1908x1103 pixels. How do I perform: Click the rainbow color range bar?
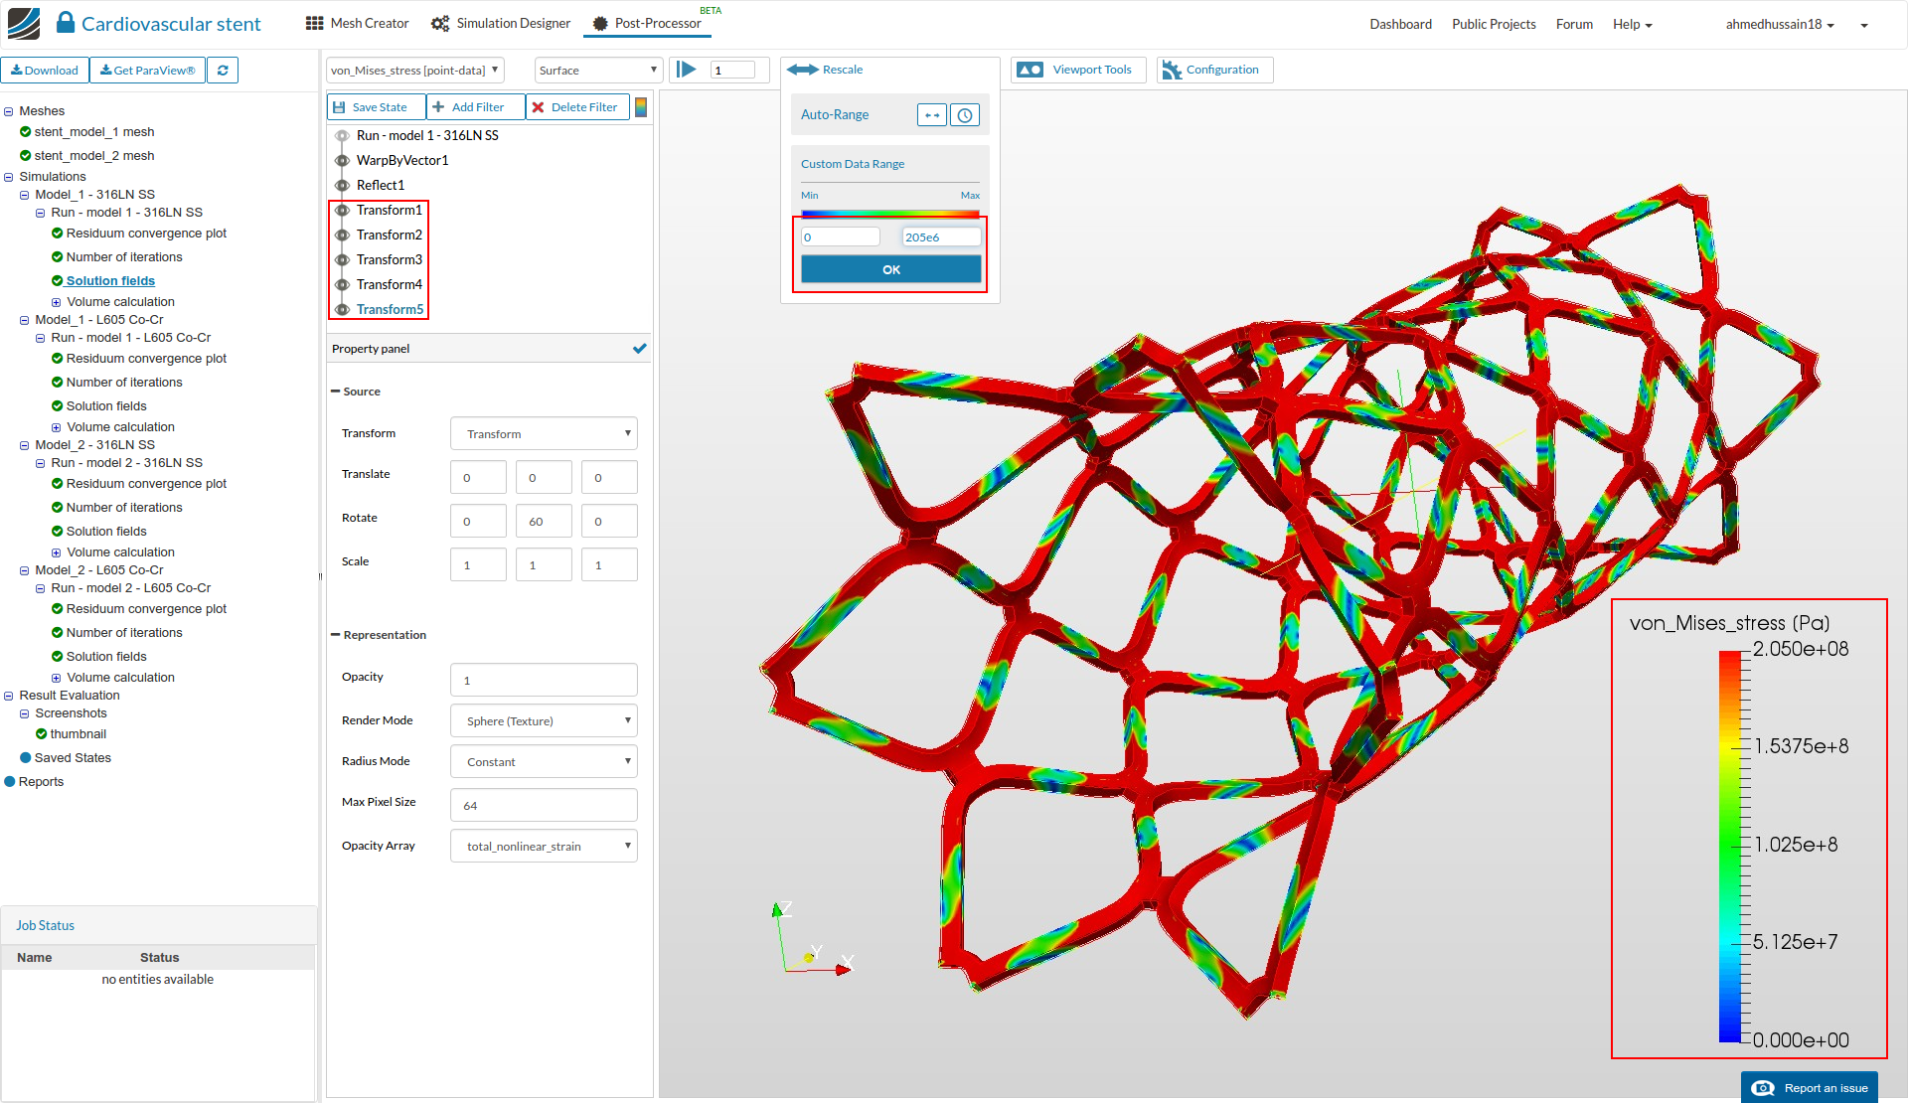(x=889, y=213)
